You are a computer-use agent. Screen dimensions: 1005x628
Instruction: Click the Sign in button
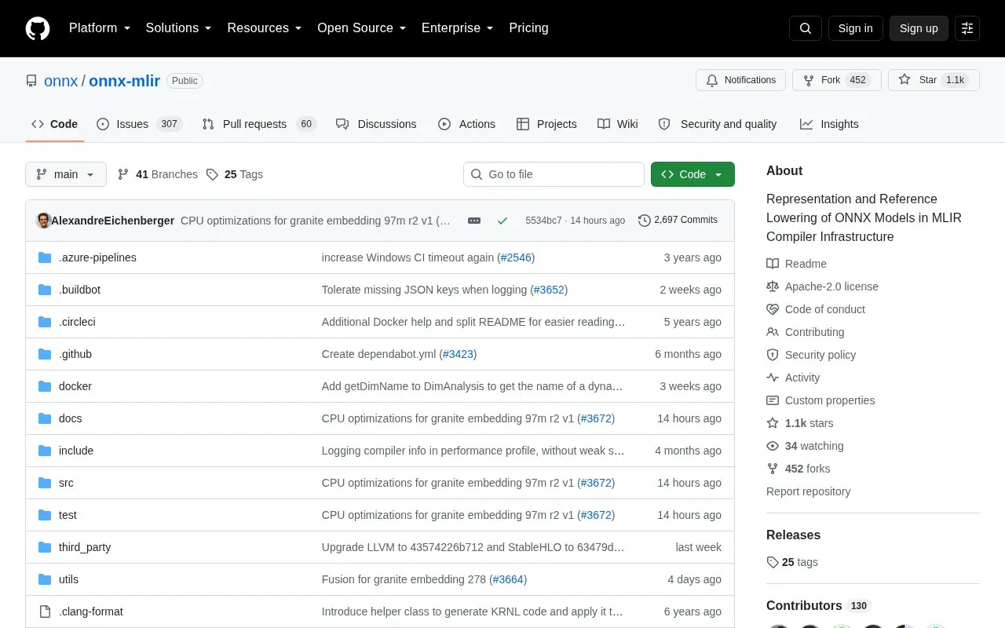(x=855, y=28)
